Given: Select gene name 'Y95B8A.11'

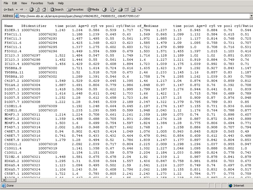Looking at the screenshot, I should click(14, 72).
